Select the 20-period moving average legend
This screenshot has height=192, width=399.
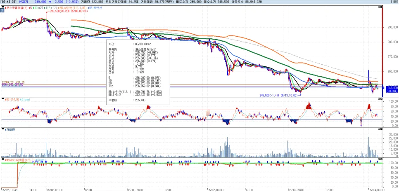click(x=41, y=8)
